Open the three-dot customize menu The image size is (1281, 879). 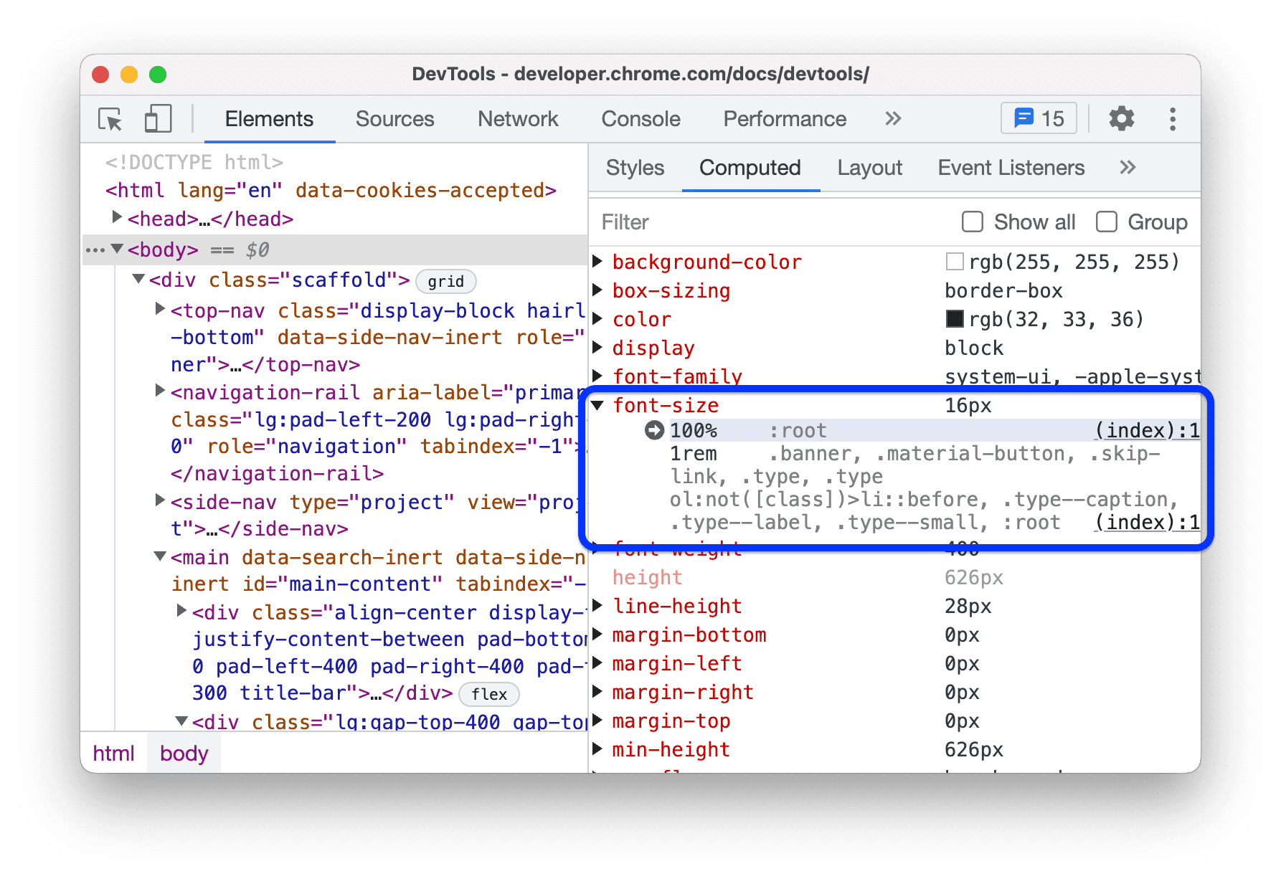pyautogui.click(x=1172, y=119)
